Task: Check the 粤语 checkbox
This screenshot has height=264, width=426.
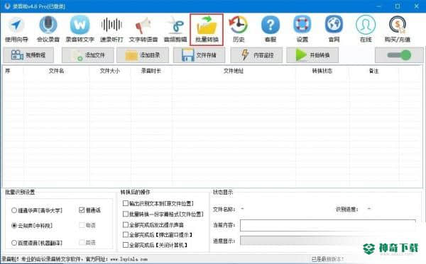Action: 87,225
